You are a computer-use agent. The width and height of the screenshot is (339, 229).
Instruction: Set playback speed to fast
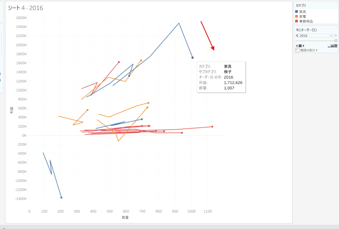336,46
